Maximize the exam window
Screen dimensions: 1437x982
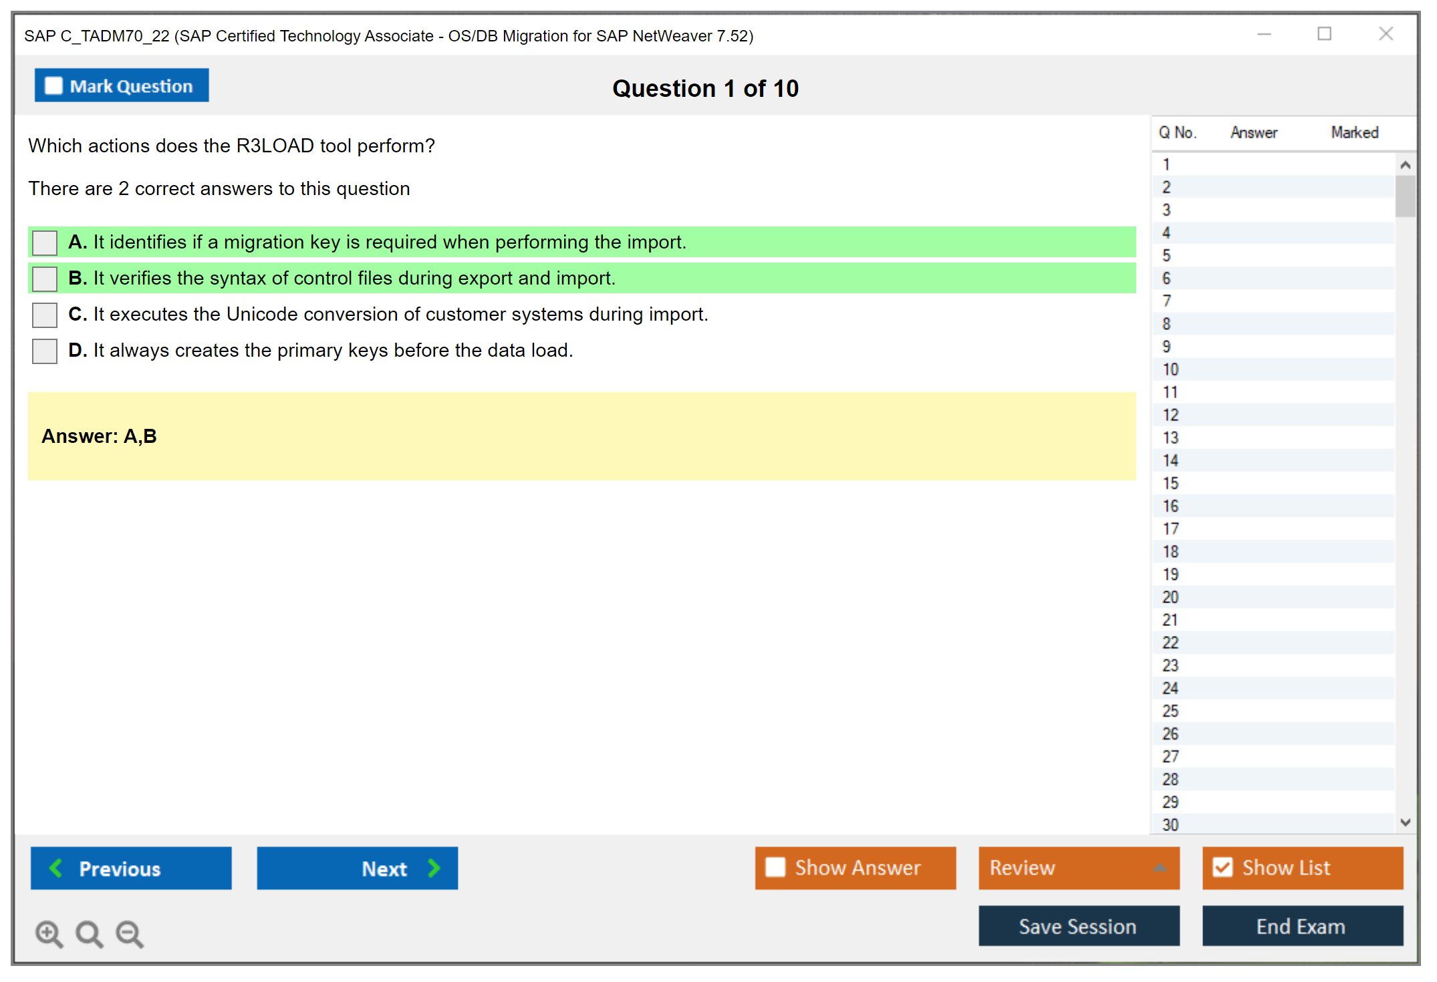click(x=1324, y=34)
